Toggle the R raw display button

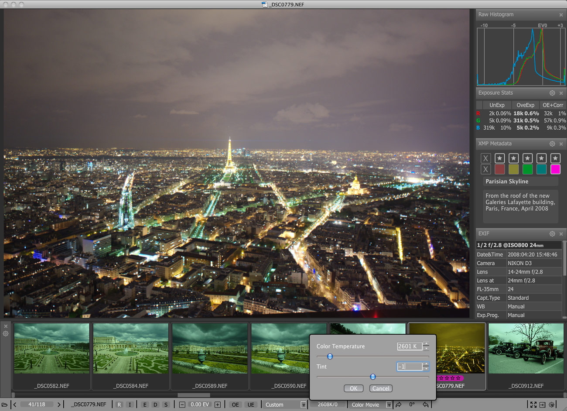[x=119, y=405]
